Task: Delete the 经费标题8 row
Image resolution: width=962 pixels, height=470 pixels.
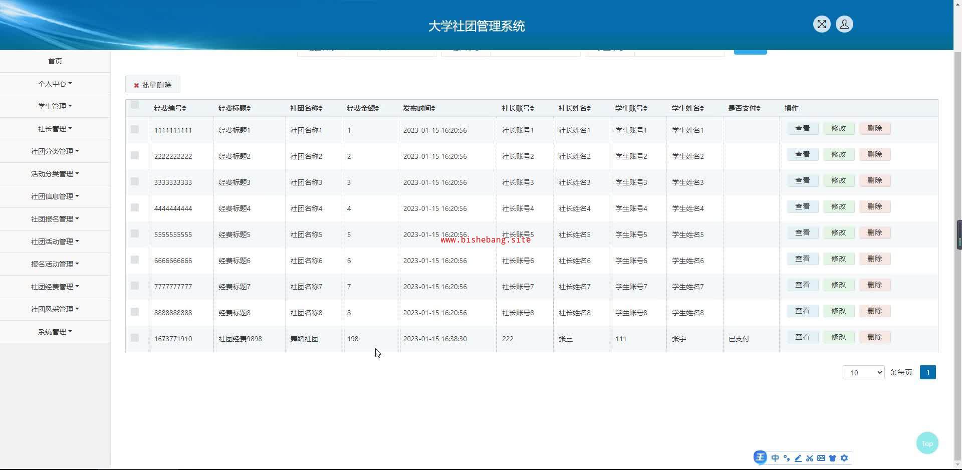Action: (x=875, y=311)
